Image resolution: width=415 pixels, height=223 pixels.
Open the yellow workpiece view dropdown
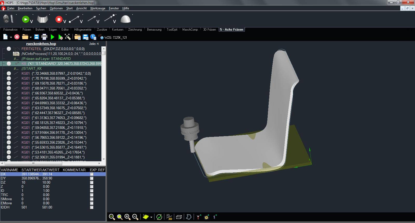pyautogui.click(x=151, y=217)
